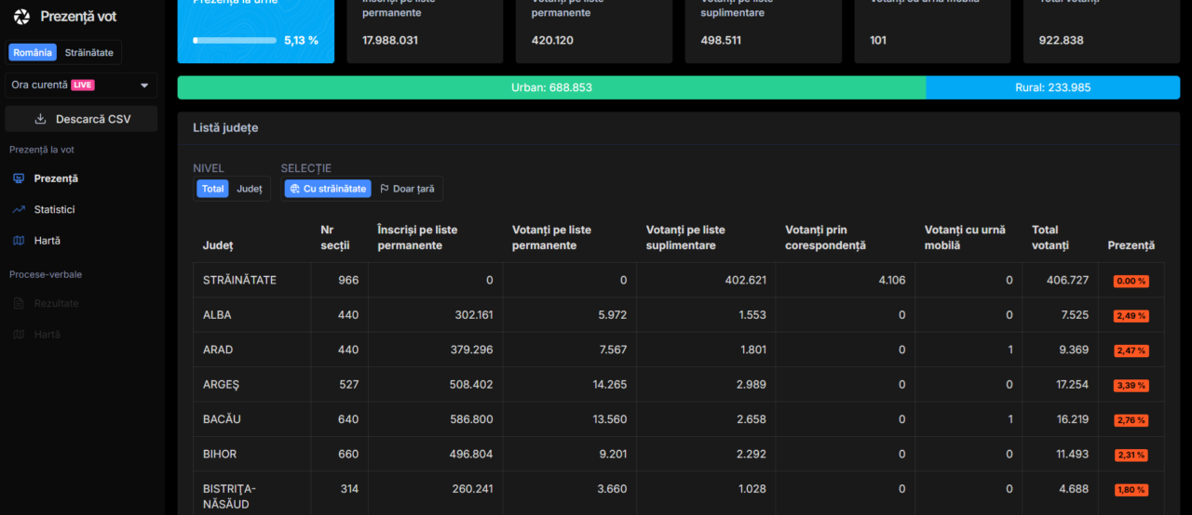The width and height of the screenshot is (1192, 515).
Task: Click the Descarcă CSV button
Action: (81, 119)
